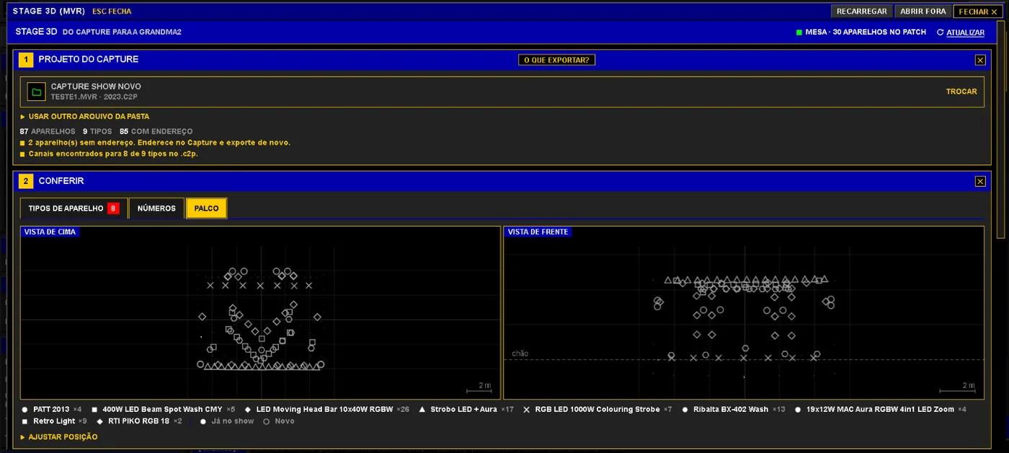Image resolution: width=1009 pixels, height=453 pixels.
Task: Select the Palco tab
Action: (x=207, y=208)
